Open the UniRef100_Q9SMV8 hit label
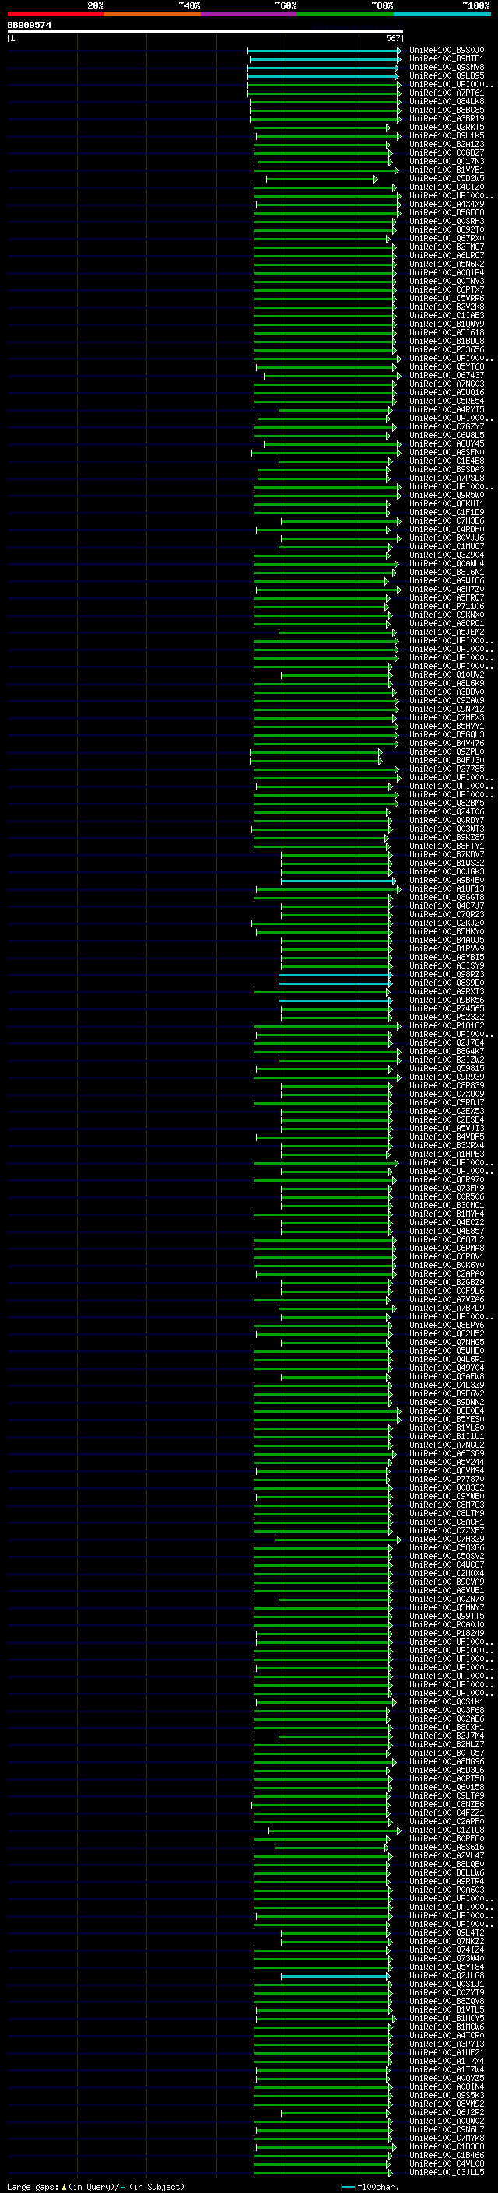The image size is (498, 2193). pos(447,67)
